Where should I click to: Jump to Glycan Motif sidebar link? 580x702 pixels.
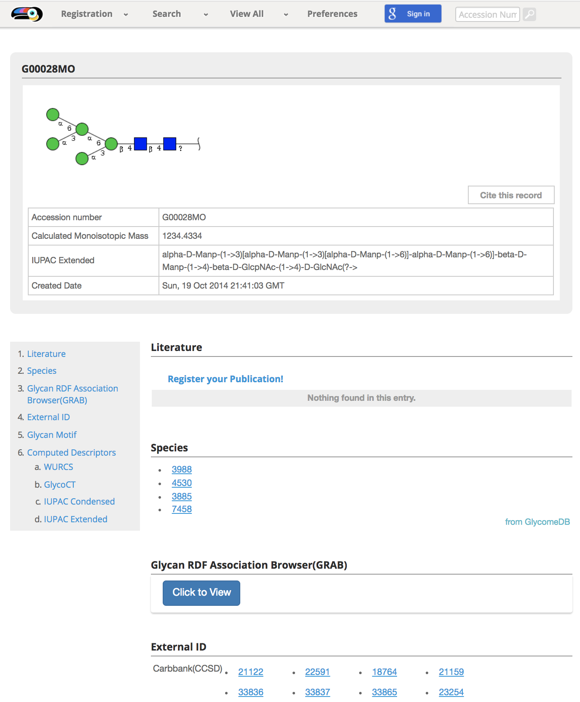52,435
